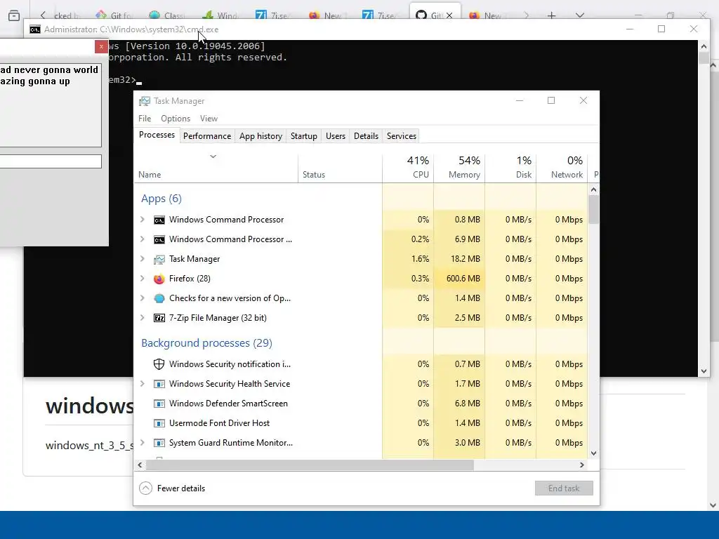Click the Windows Security Health Service icon
The height and width of the screenshot is (539, 719).
159,384
